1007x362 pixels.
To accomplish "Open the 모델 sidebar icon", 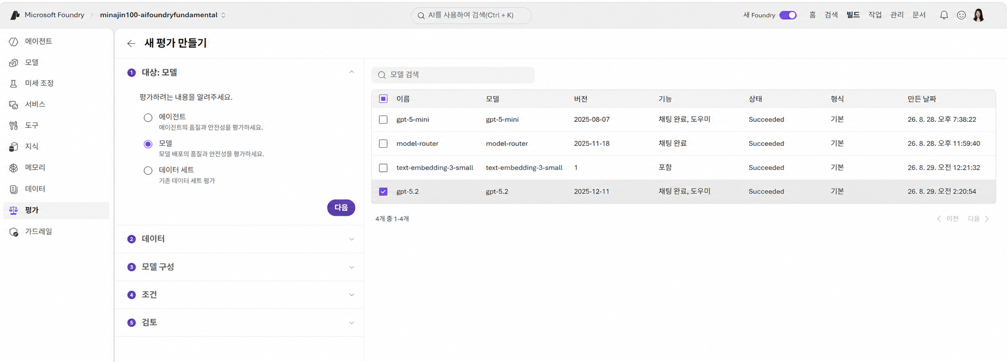I will click(13, 63).
